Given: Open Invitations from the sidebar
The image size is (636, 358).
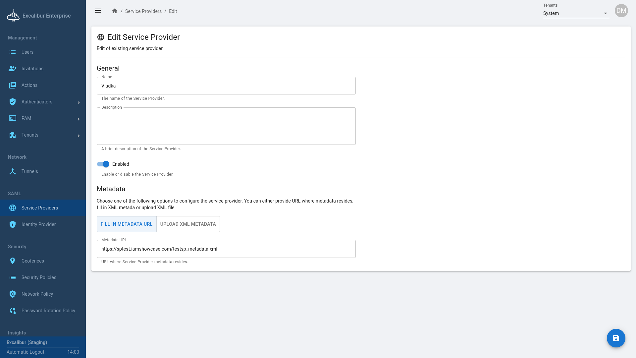Looking at the screenshot, I should coord(32,69).
